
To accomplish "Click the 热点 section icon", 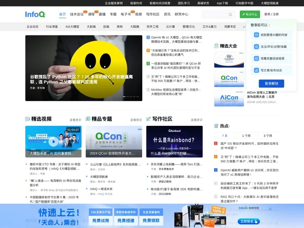I will click(216, 126).
